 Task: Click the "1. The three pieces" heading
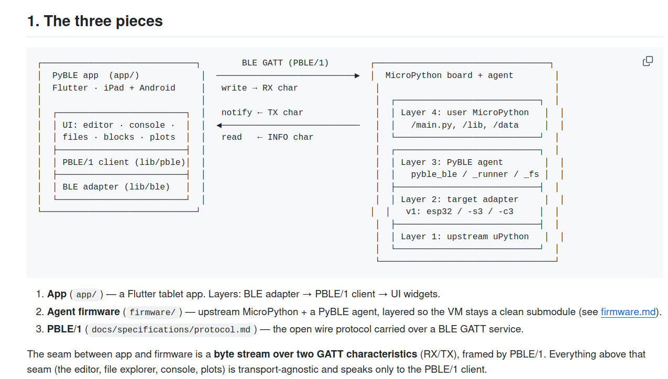95,21
